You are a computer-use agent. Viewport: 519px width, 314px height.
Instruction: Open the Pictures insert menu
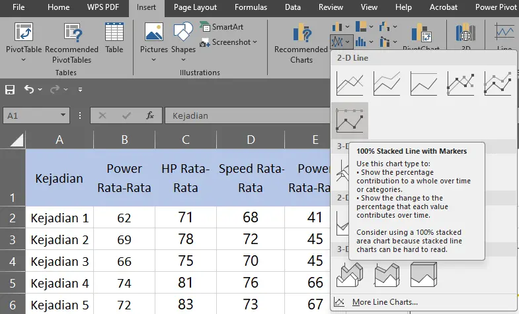point(154,32)
